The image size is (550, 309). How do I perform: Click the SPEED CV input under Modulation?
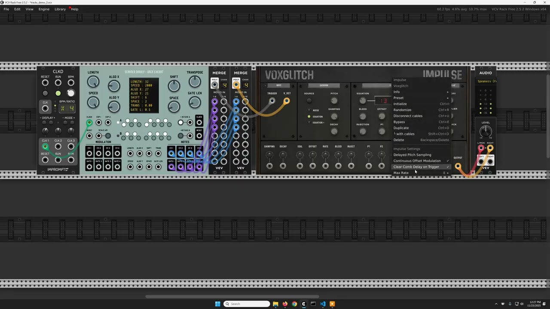click(130, 167)
